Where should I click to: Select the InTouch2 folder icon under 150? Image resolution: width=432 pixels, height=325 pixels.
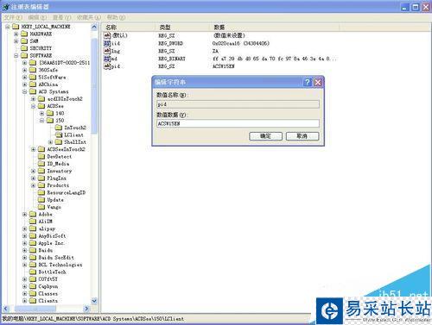pyautogui.click(x=59, y=128)
